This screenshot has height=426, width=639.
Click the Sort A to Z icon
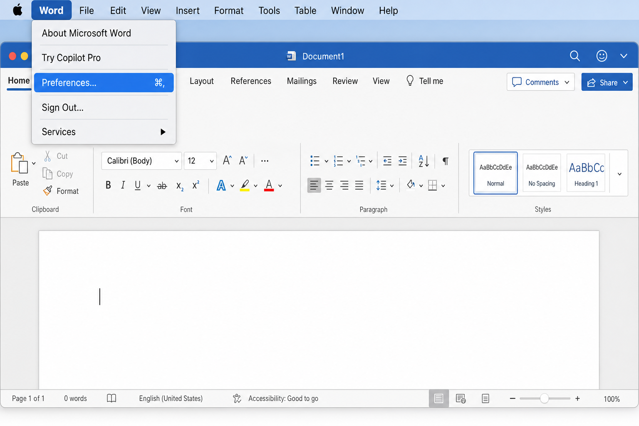coord(424,161)
